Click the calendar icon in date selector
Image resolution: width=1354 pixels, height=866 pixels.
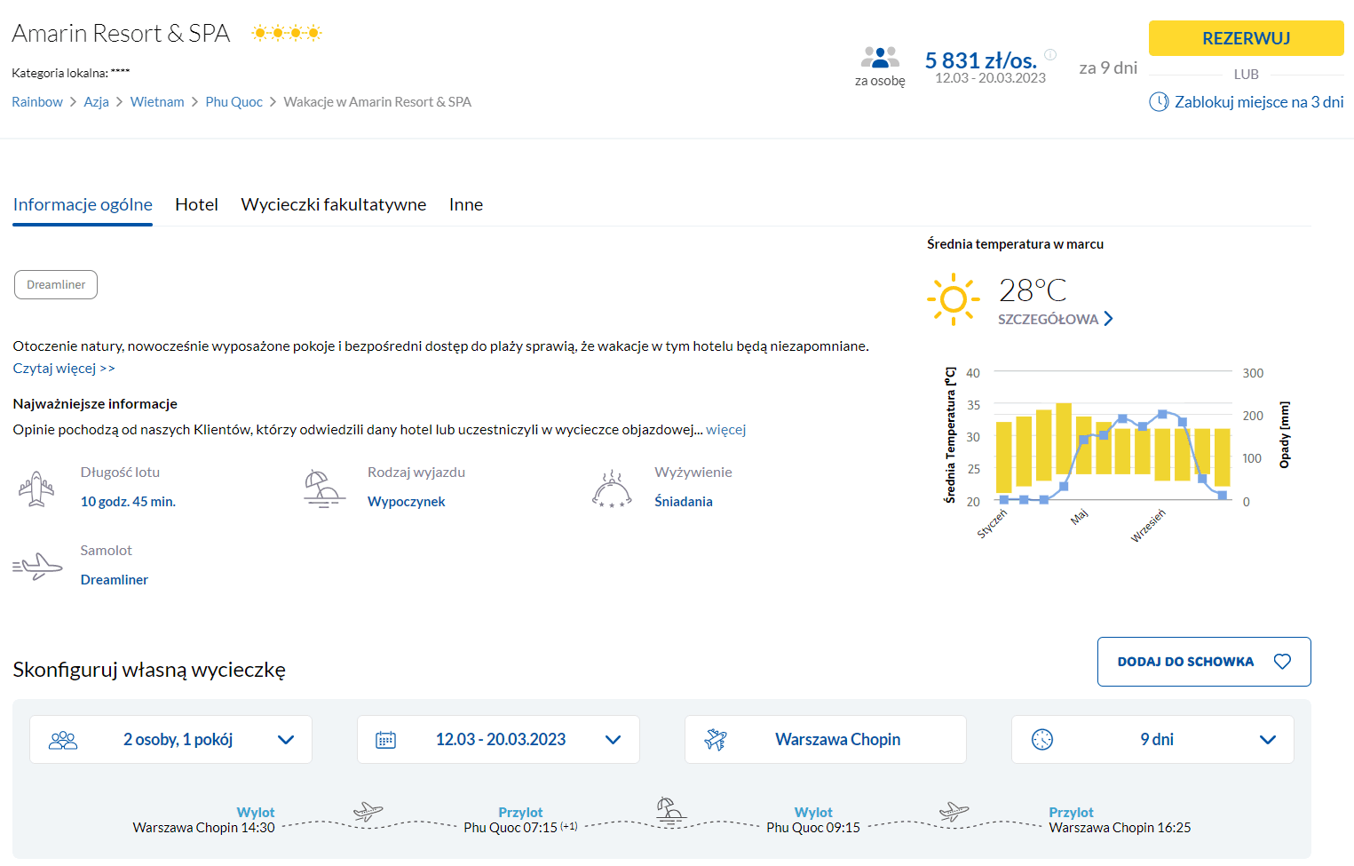(385, 740)
